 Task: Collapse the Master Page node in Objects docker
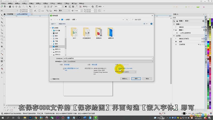click(x=174, y=36)
